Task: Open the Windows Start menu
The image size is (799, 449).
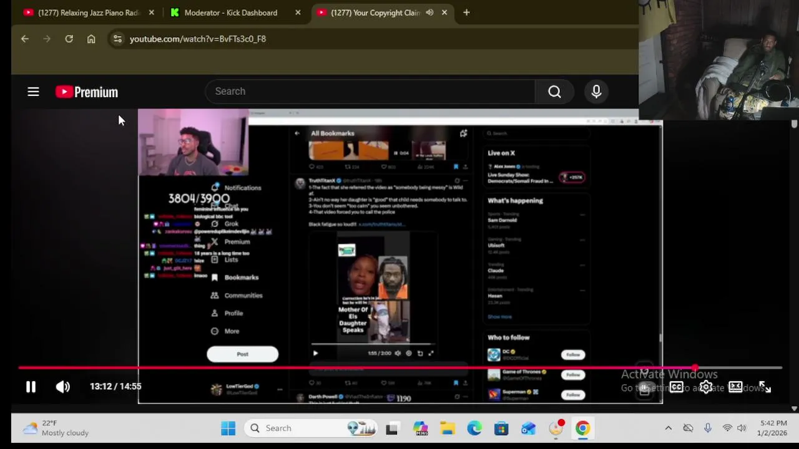Action: [x=228, y=428]
